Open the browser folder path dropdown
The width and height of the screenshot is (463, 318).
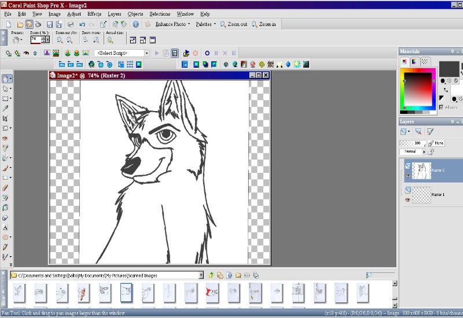(201, 275)
